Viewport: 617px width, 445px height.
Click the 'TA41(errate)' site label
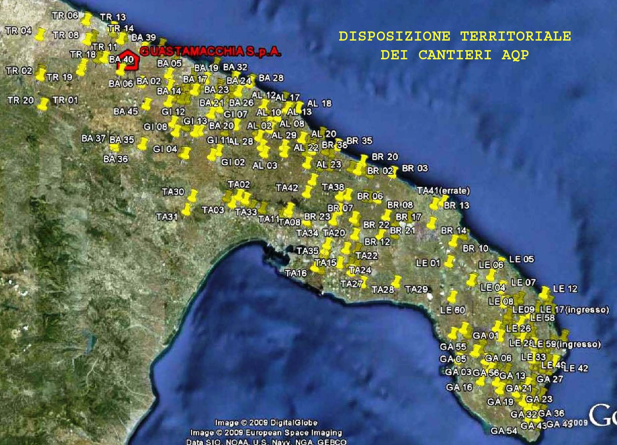click(444, 191)
